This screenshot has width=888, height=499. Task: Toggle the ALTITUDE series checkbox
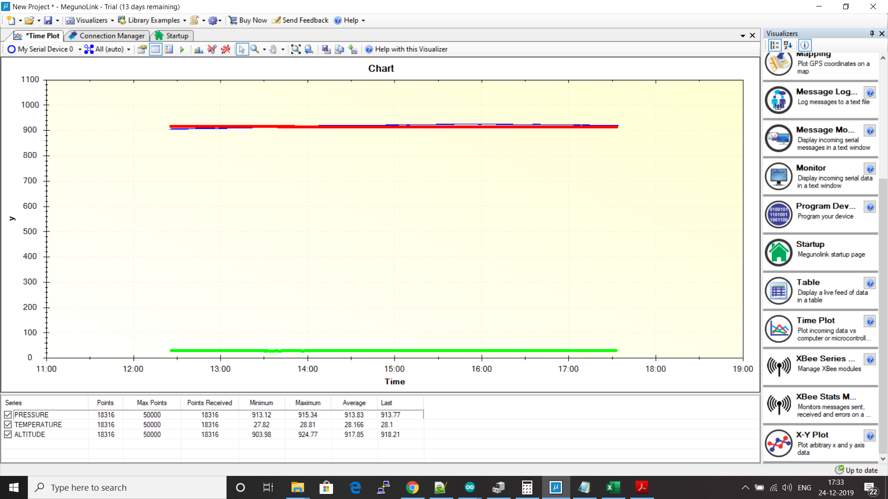[x=8, y=435]
